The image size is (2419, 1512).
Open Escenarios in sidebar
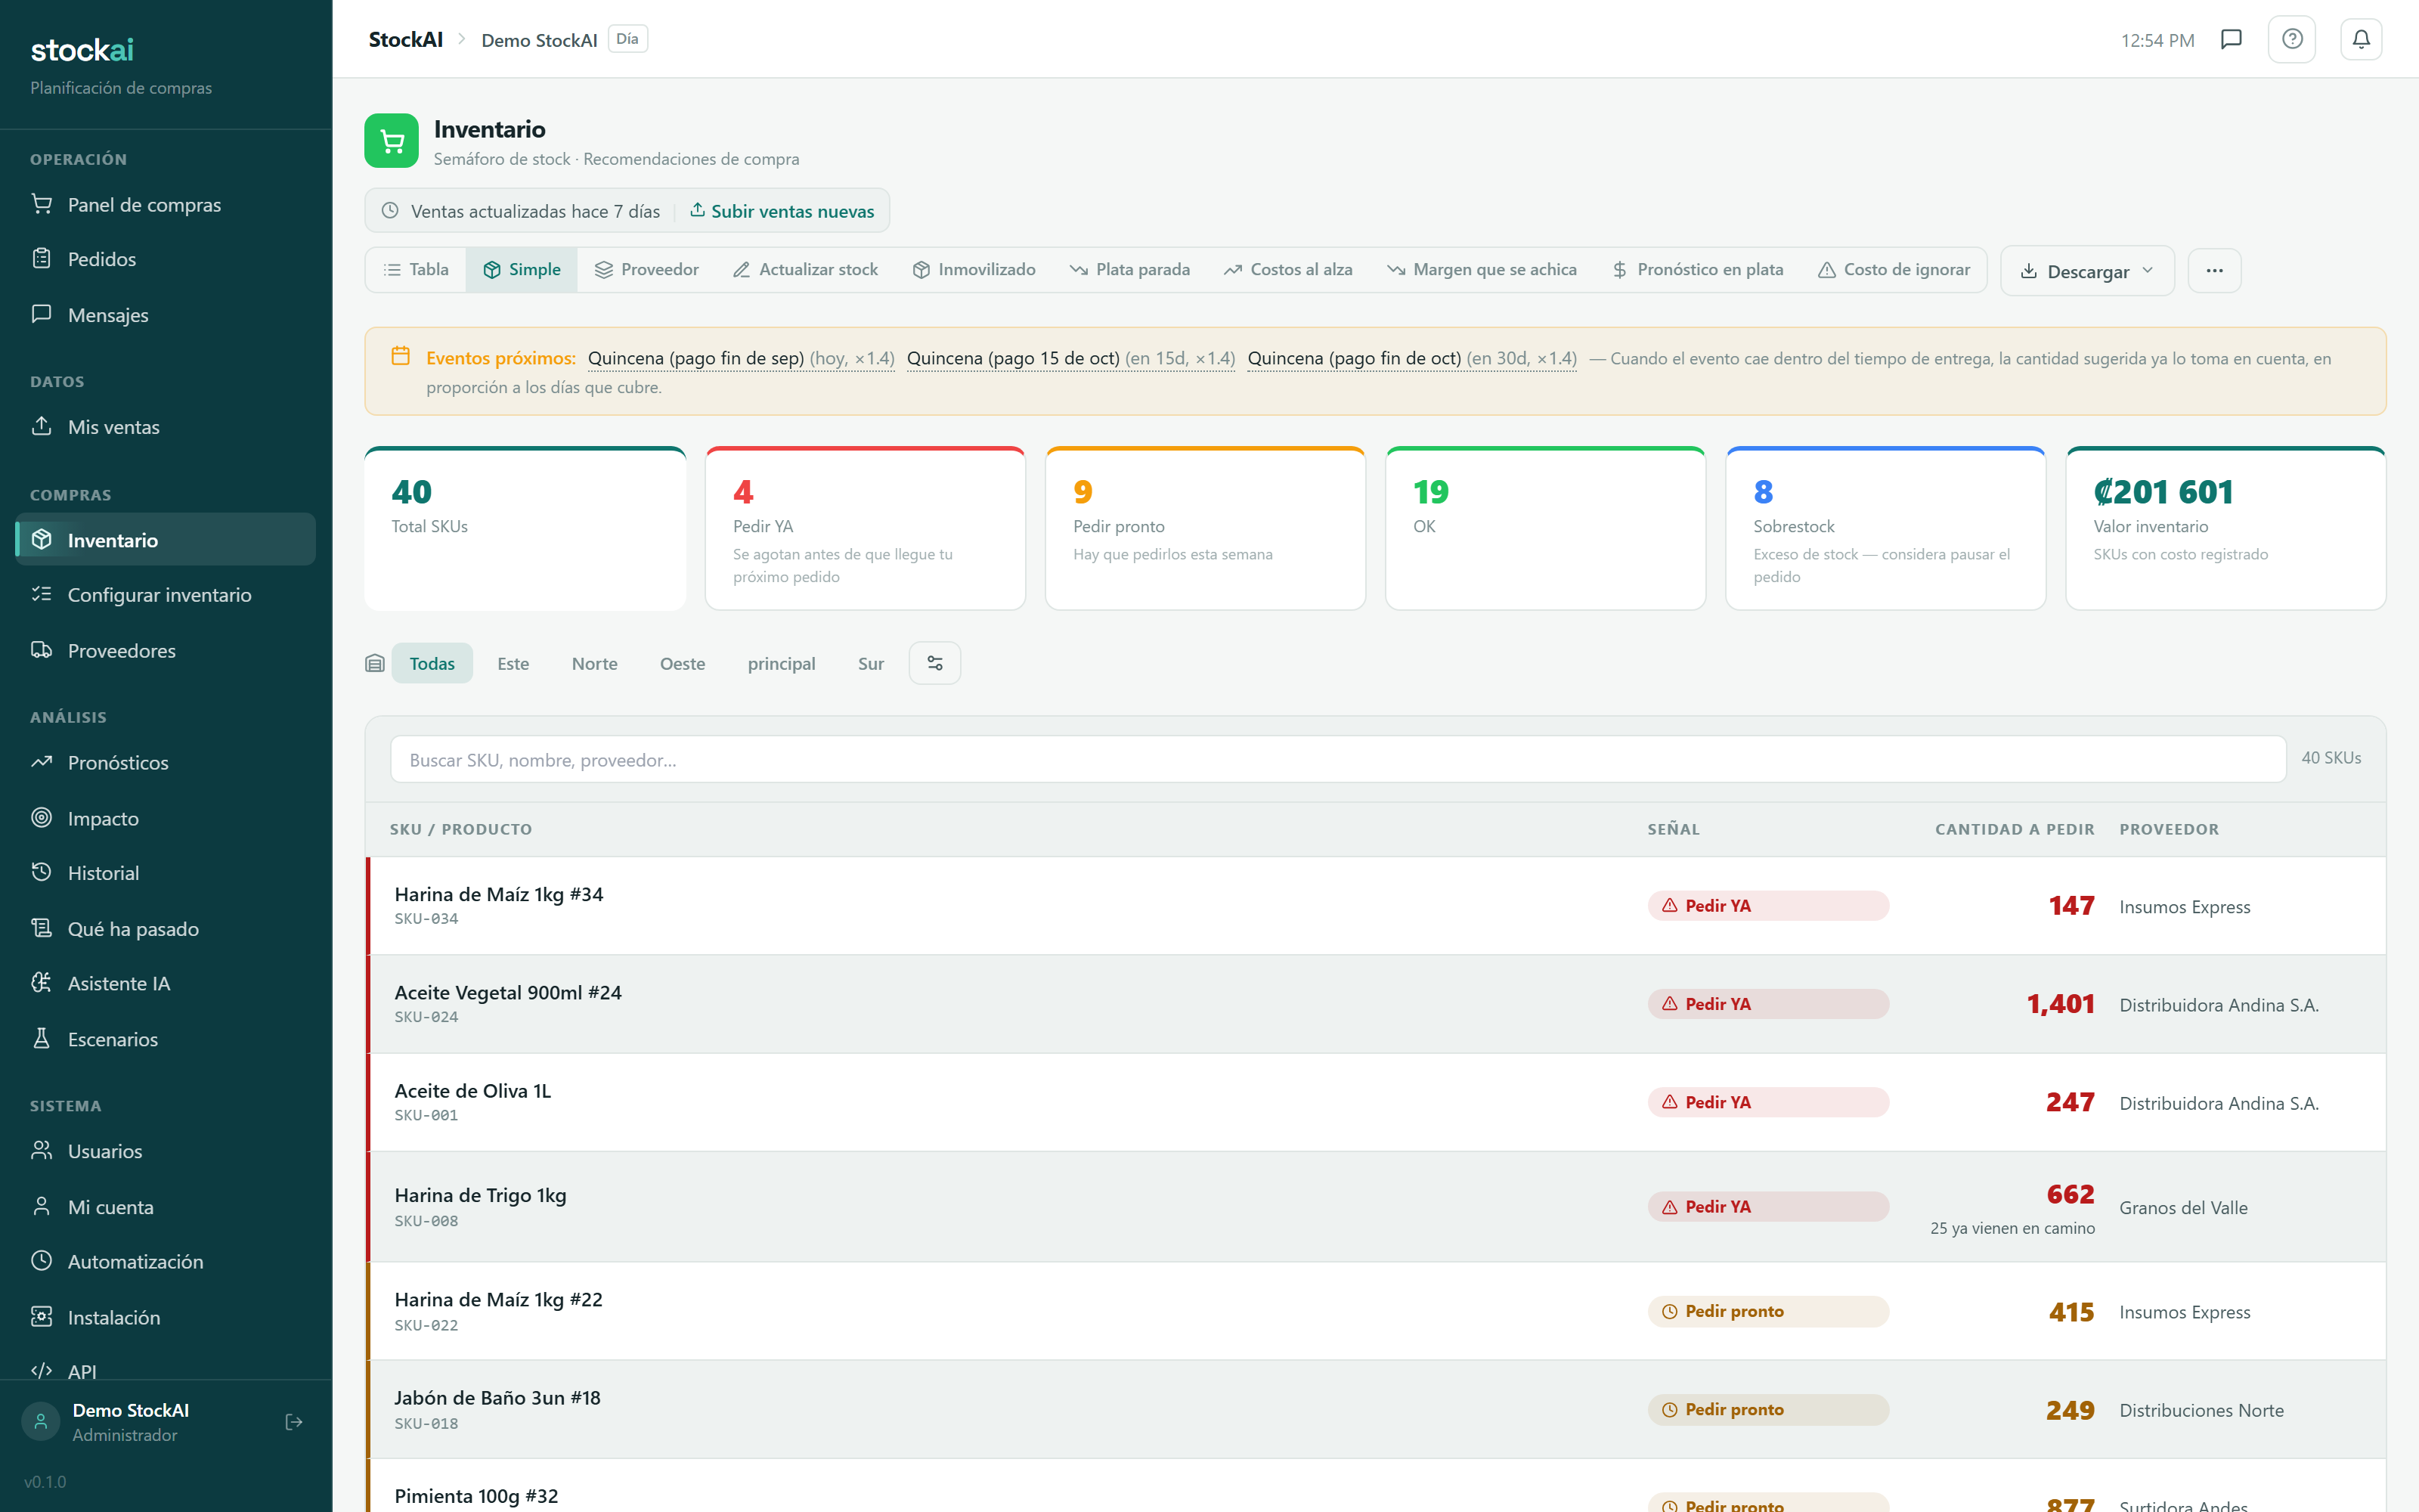(x=166, y=1040)
